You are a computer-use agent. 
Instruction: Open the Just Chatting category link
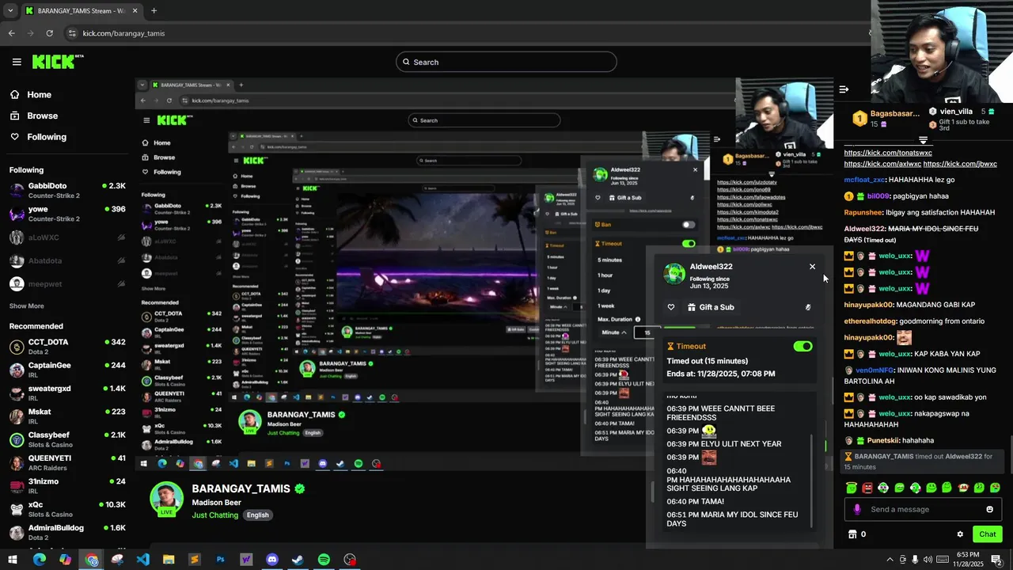pyautogui.click(x=214, y=515)
